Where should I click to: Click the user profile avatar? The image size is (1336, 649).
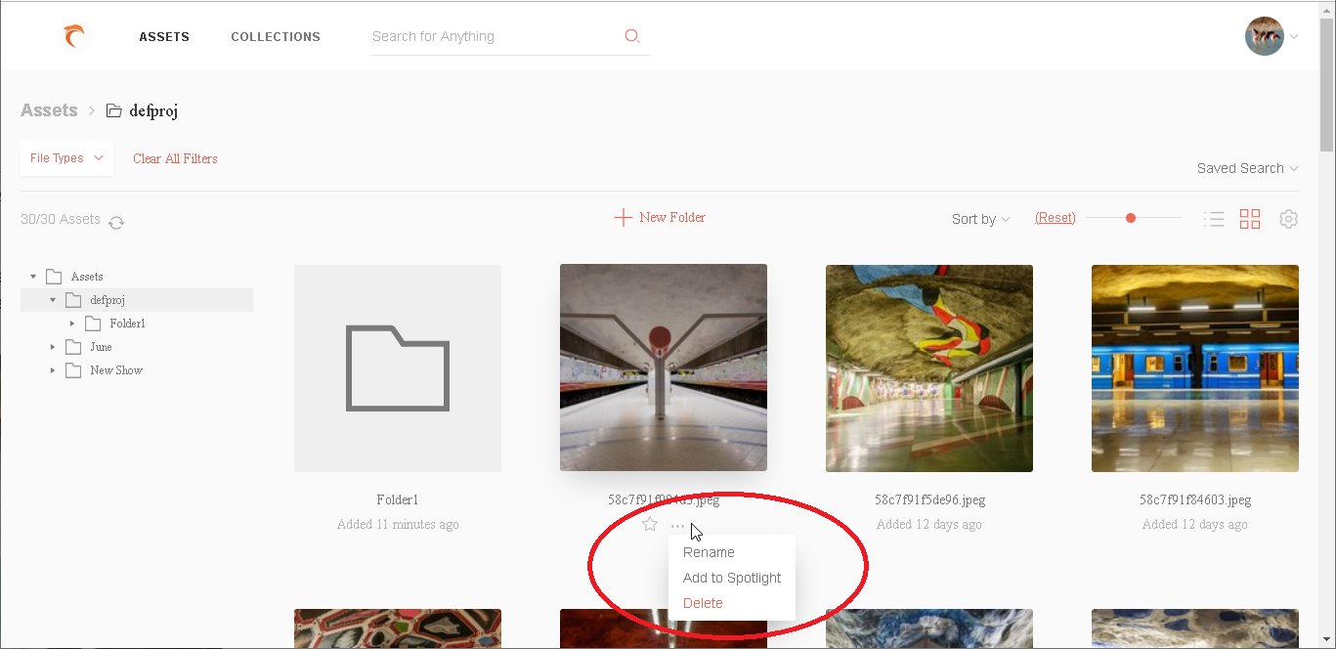[1264, 36]
